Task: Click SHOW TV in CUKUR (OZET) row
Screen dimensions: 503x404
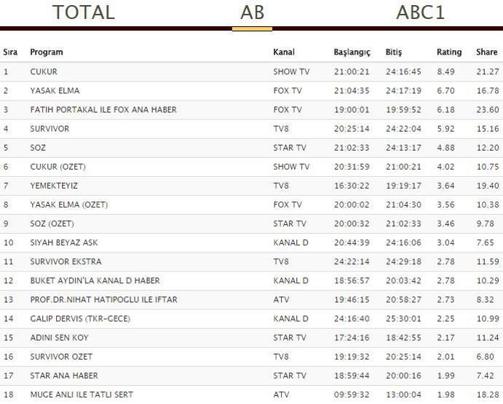Action: [x=291, y=167]
